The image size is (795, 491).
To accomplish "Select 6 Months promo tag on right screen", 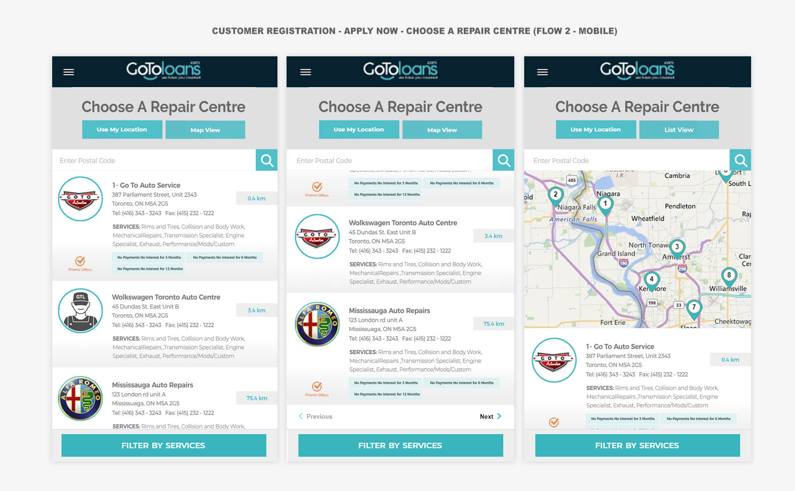I will 699,419.
